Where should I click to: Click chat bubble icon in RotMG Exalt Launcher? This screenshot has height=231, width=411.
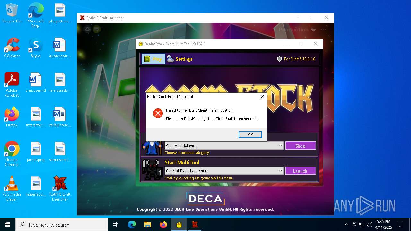tap(96, 30)
